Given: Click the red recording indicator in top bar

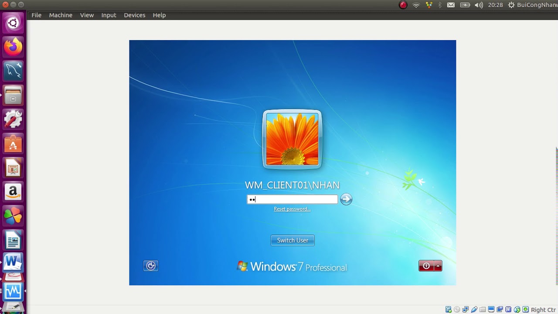Looking at the screenshot, I should point(403,5).
